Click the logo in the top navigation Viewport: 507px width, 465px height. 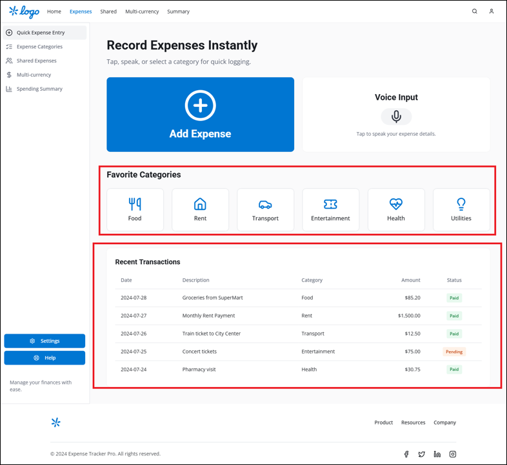25,12
